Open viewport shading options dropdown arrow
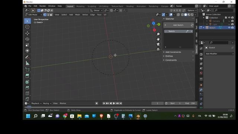This screenshot has height=134, width=238. tap(195, 15)
